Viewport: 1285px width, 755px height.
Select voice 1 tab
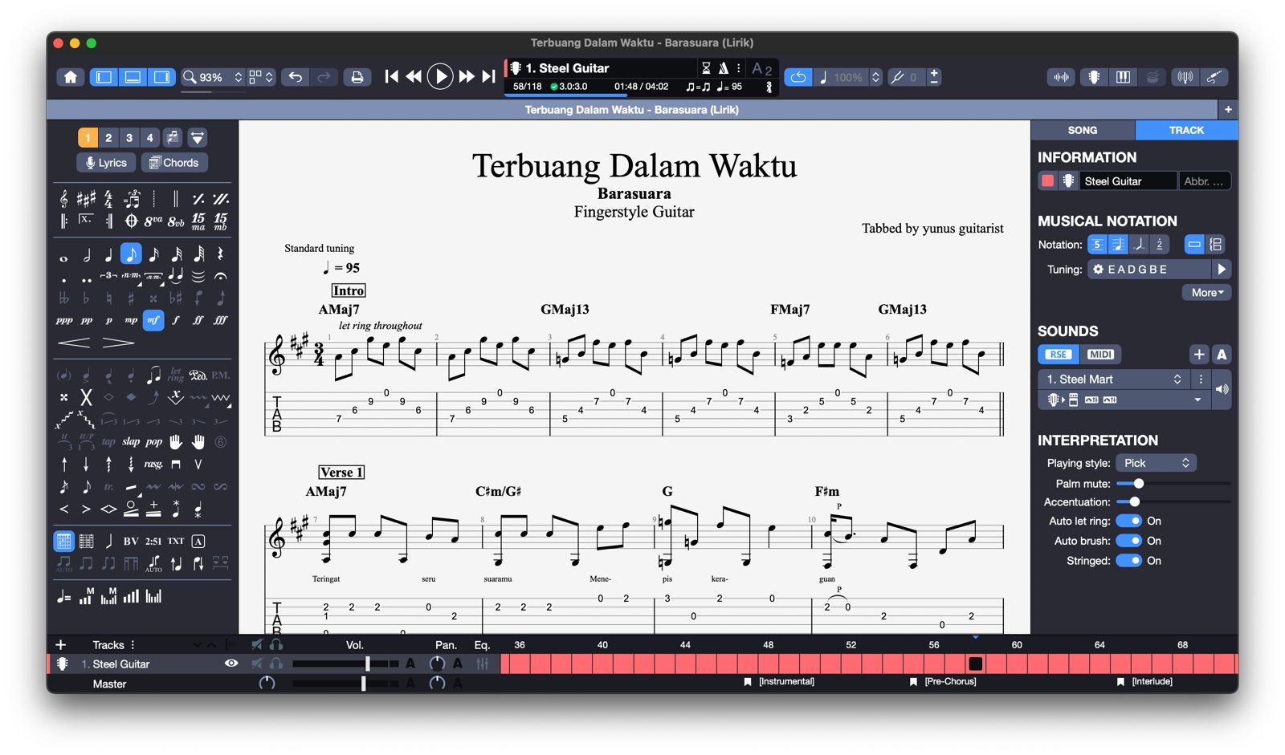click(x=88, y=137)
